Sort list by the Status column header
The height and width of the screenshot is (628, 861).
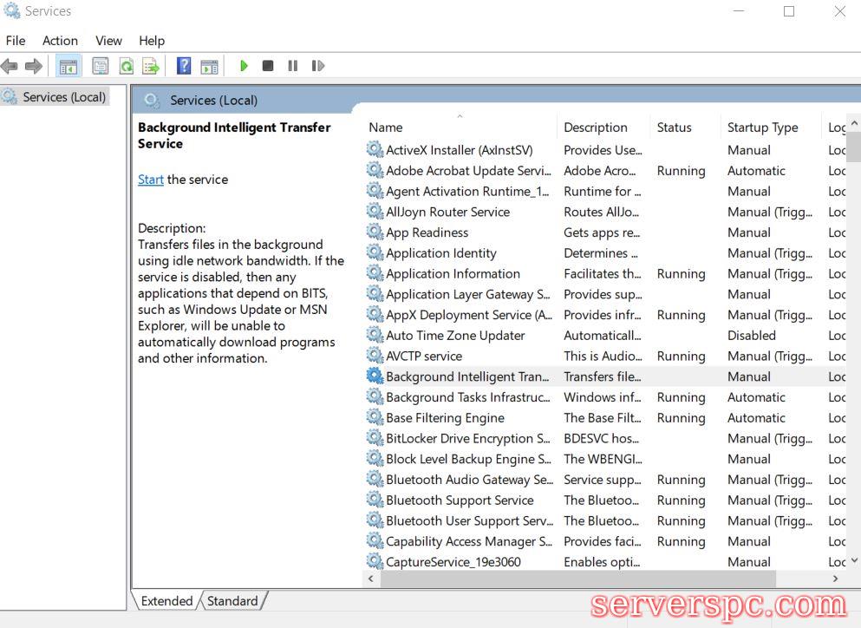[x=674, y=128]
